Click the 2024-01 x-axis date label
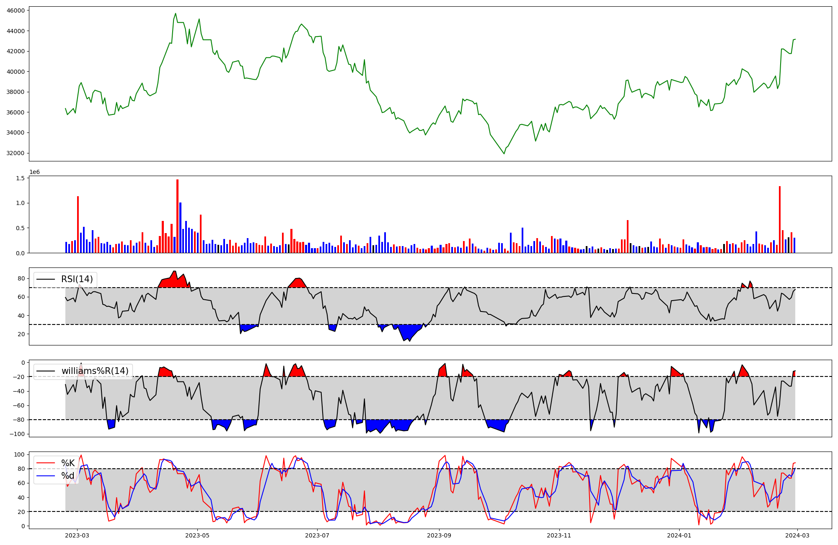838x545 pixels. click(x=679, y=535)
